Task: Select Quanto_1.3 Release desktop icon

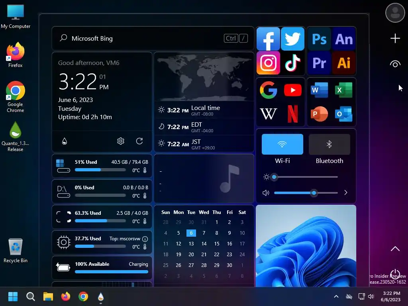Action: (16, 137)
